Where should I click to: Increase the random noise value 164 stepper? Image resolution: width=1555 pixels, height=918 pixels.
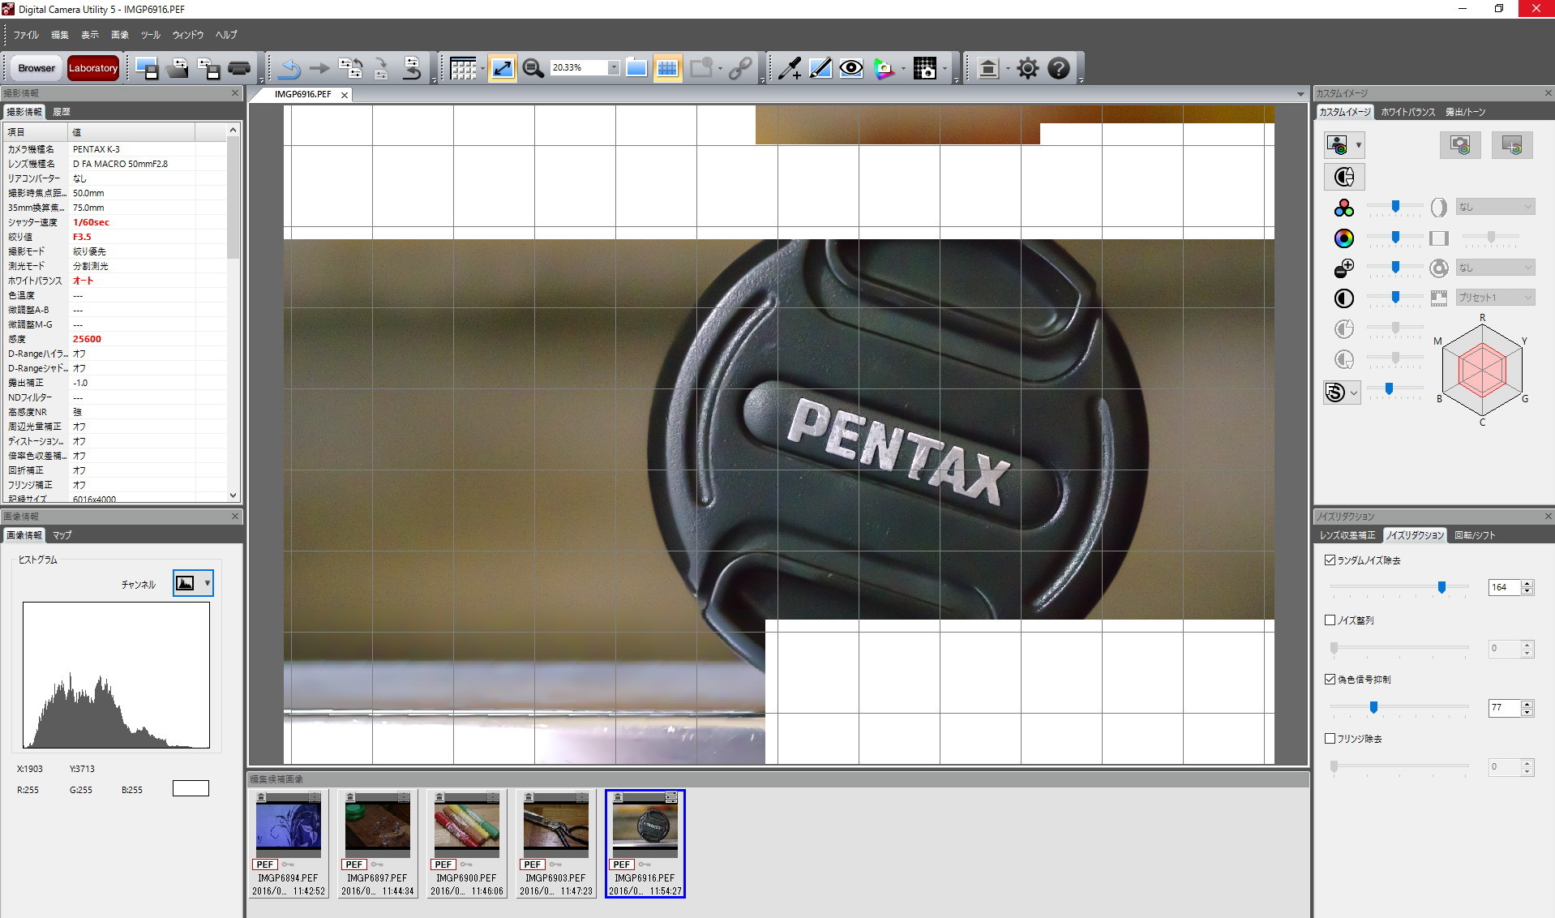[x=1527, y=583]
